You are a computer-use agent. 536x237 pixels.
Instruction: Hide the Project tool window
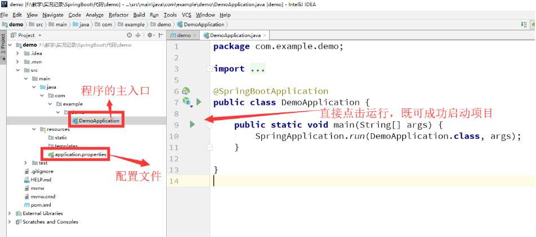pyautogui.click(x=160, y=35)
